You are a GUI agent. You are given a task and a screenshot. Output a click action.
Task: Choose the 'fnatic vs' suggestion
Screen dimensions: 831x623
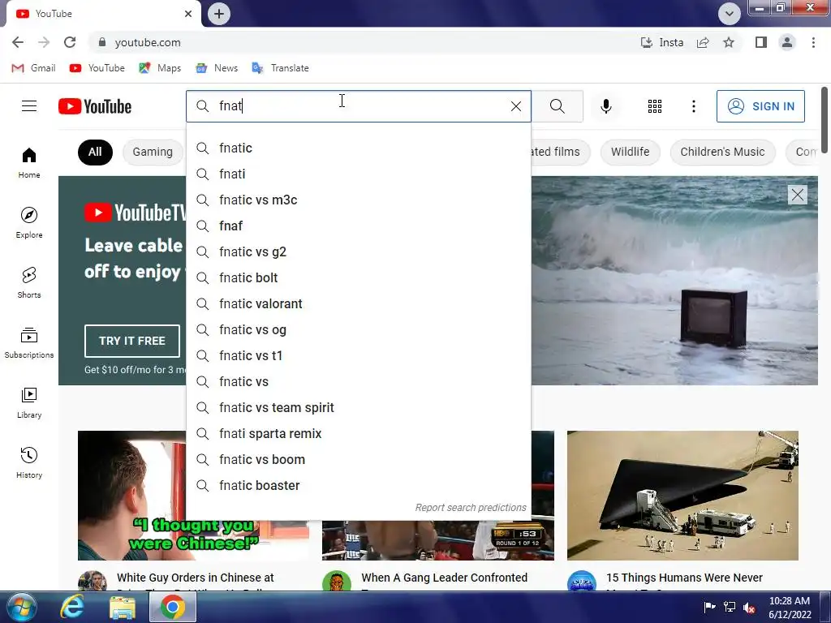click(358, 381)
